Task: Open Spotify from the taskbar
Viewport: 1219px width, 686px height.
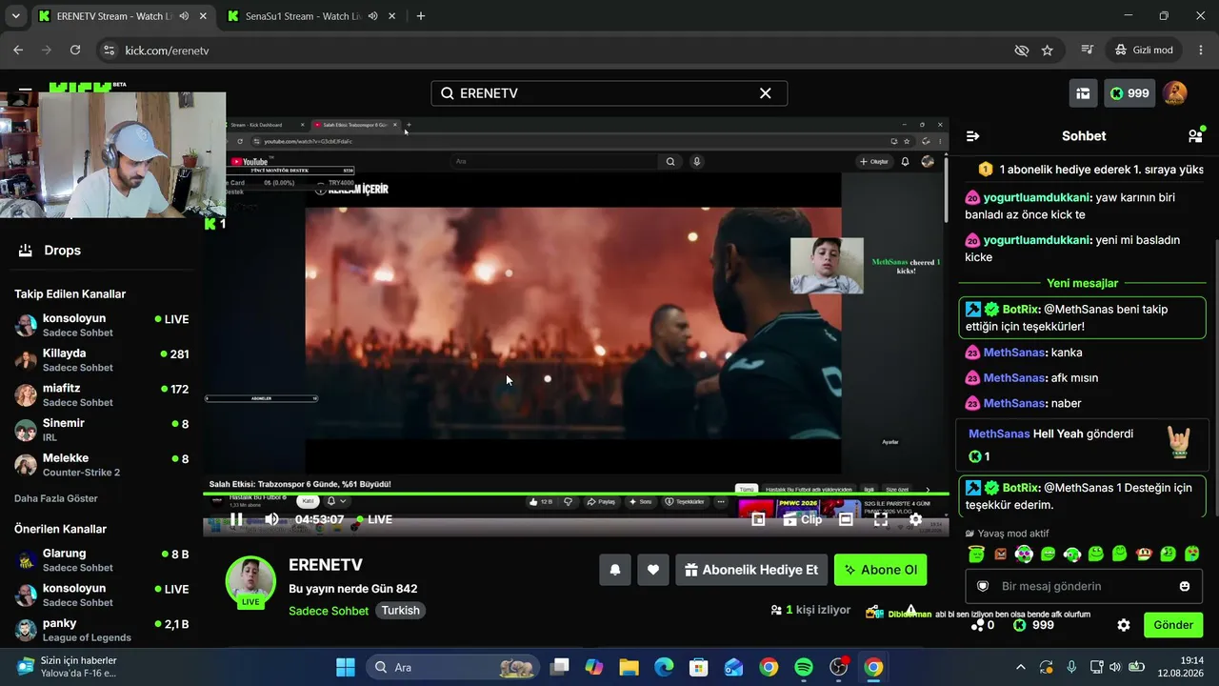Action: click(804, 667)
